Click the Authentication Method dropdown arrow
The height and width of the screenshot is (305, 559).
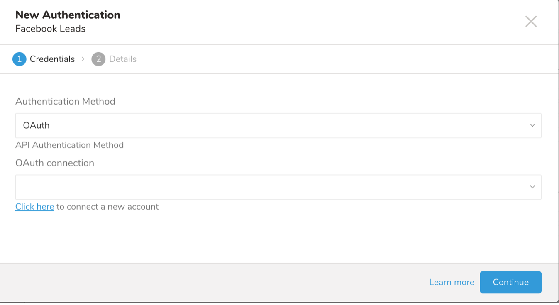pos(532,125)
